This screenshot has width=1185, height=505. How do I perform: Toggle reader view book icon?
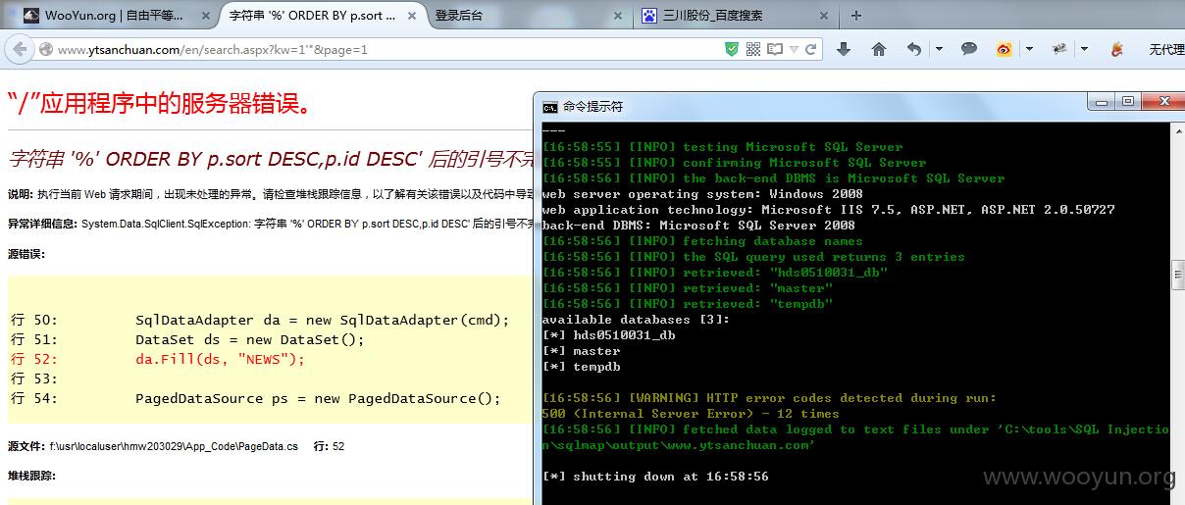775,49
